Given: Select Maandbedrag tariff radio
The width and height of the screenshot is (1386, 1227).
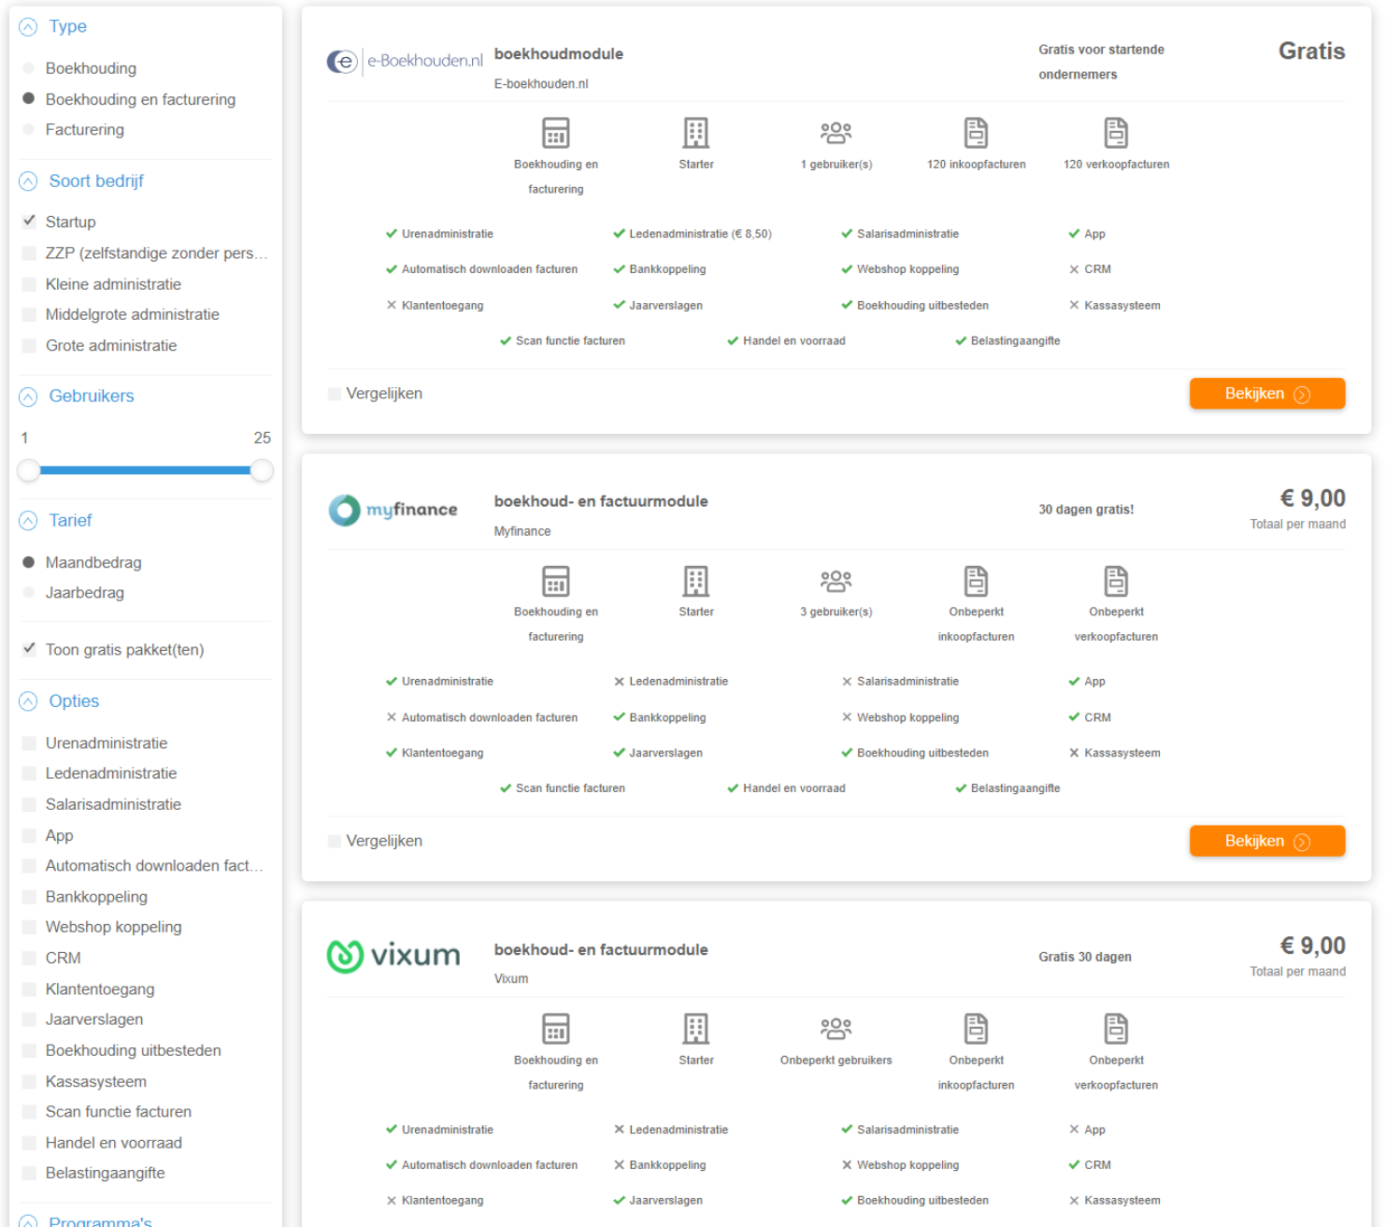Looking at the screenshot, I should [x=28, y=562].
